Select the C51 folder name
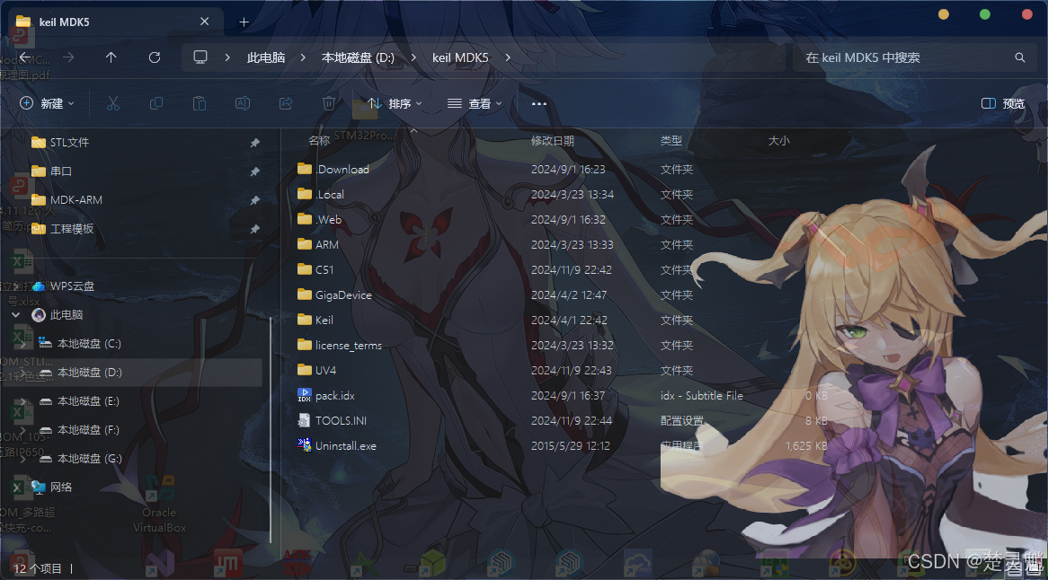Screen dimensions: 1048x580 [x=324, y=269]
